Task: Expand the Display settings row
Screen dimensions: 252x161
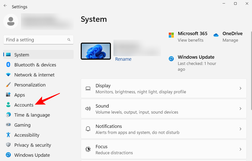Action: click(163, 88)
